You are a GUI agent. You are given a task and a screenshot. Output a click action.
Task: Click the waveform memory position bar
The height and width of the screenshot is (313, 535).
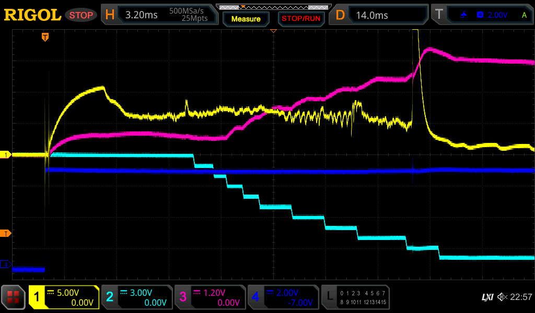coord(273,7)
